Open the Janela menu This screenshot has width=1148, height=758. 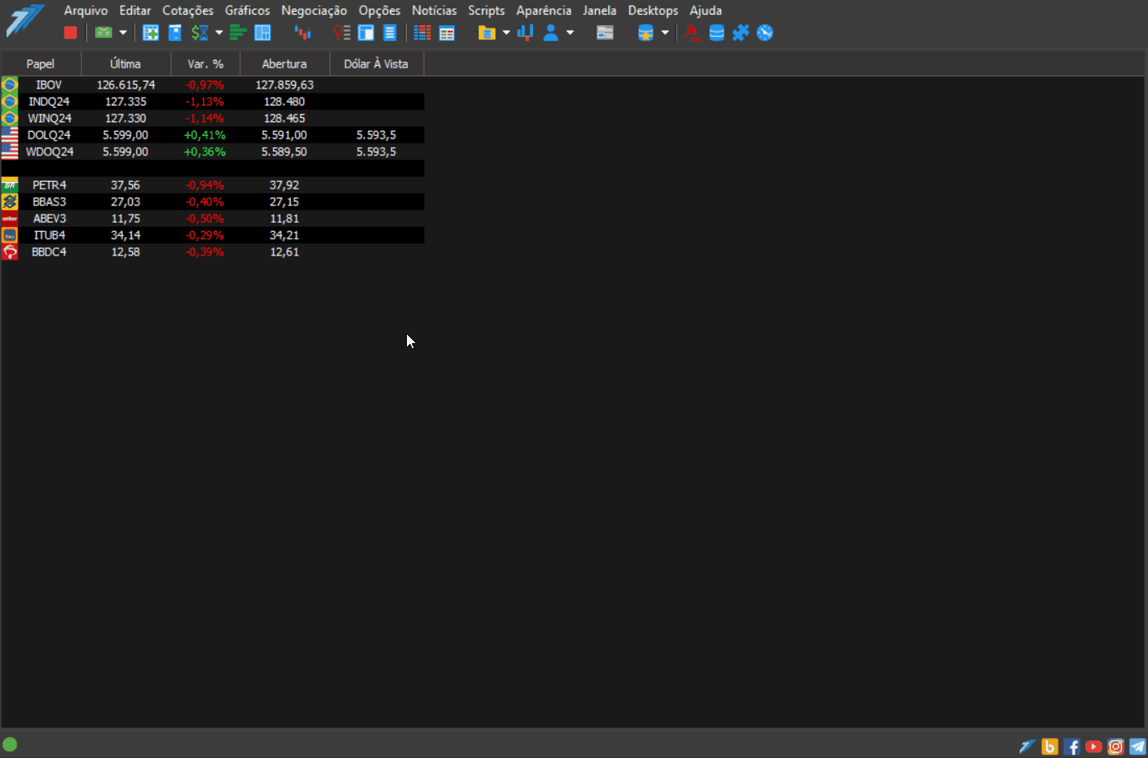[600, 10]
